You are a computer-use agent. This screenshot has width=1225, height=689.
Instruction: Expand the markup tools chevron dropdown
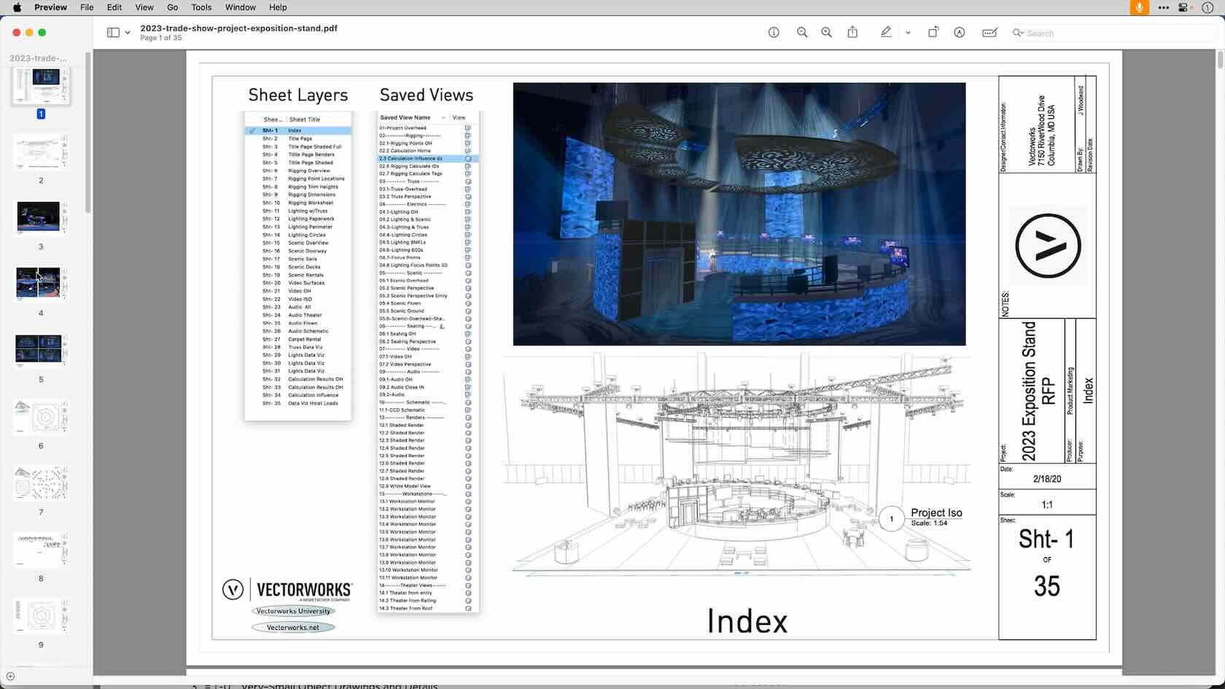(908, 32)
